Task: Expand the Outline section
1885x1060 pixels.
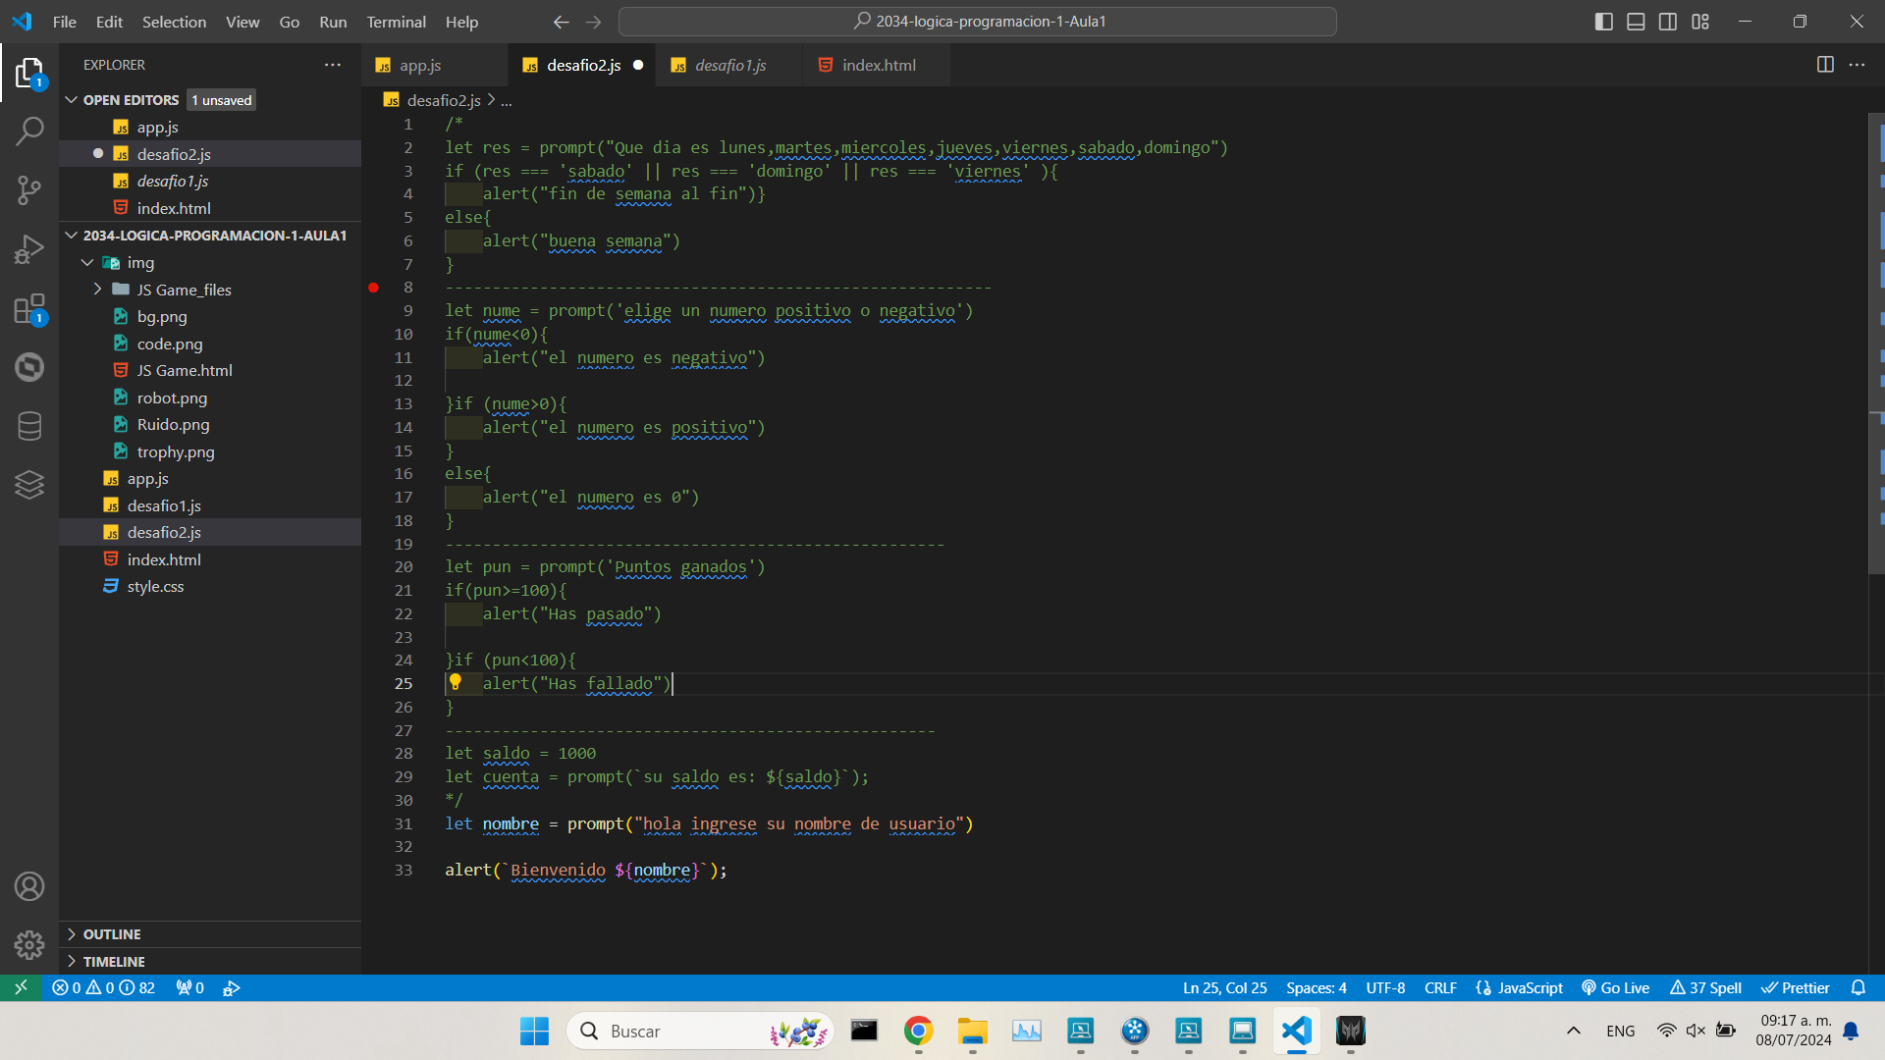Action: point(210,934)
